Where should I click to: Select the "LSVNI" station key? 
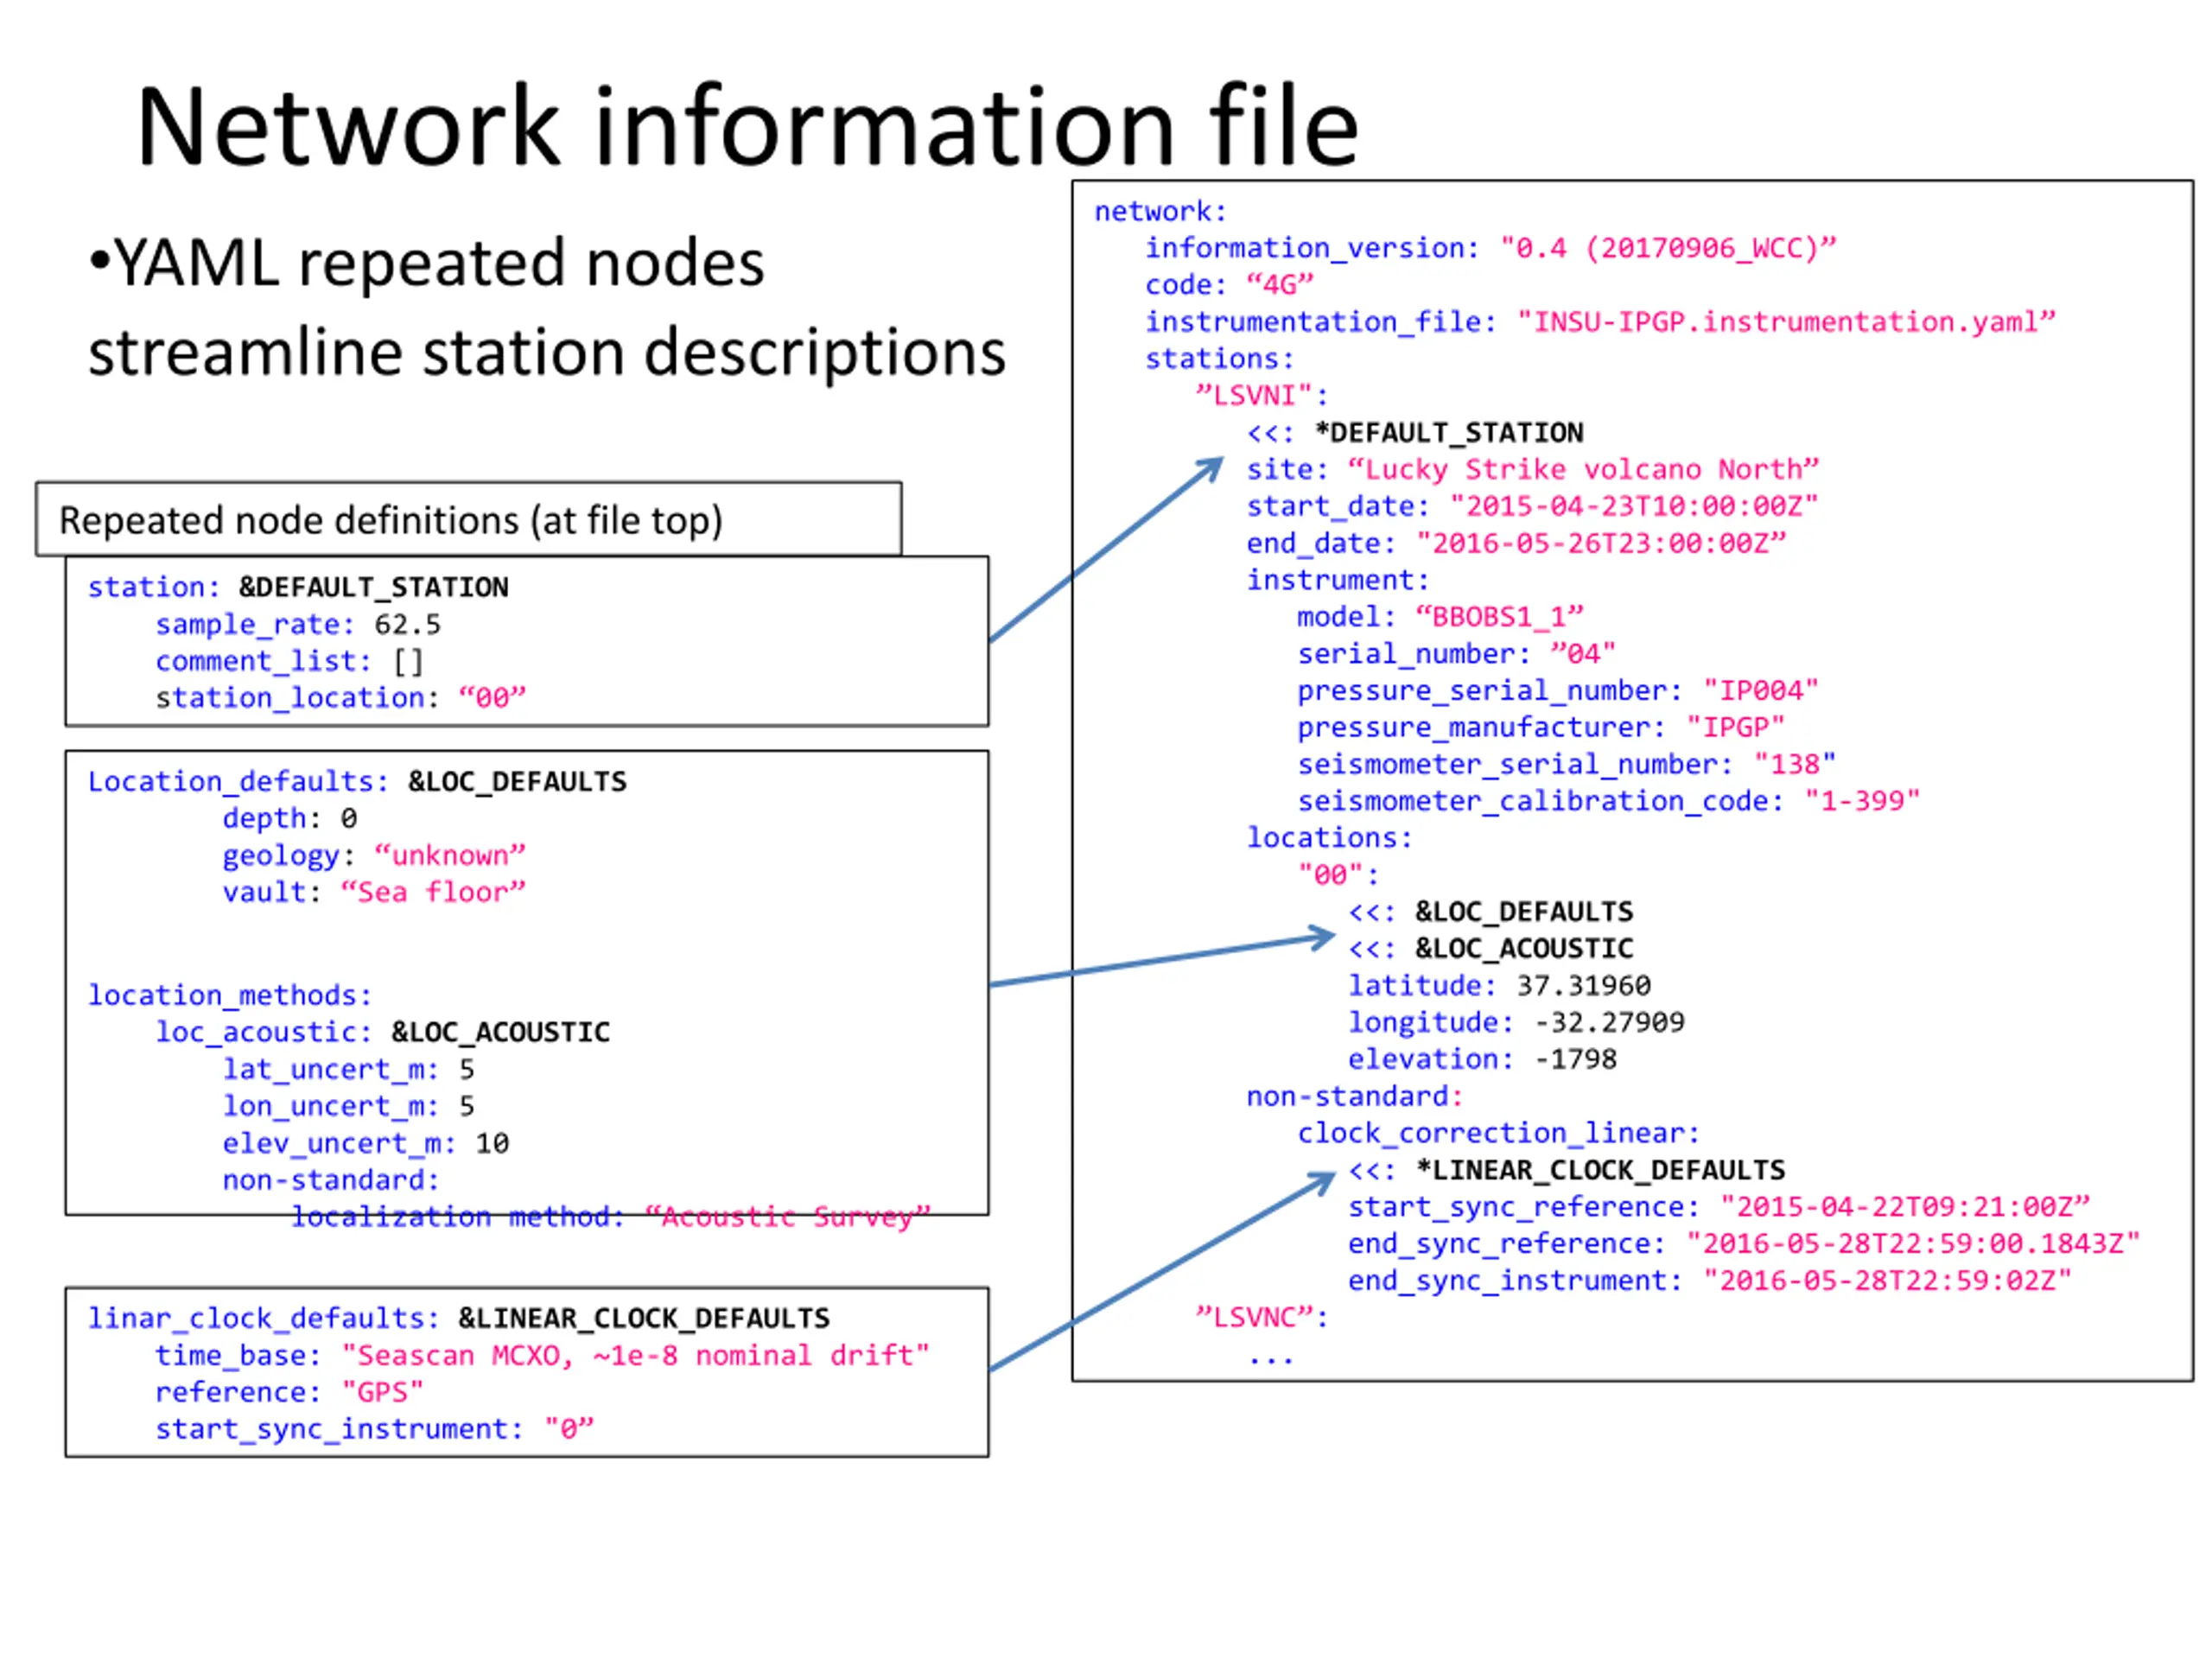pos(1262,396)
